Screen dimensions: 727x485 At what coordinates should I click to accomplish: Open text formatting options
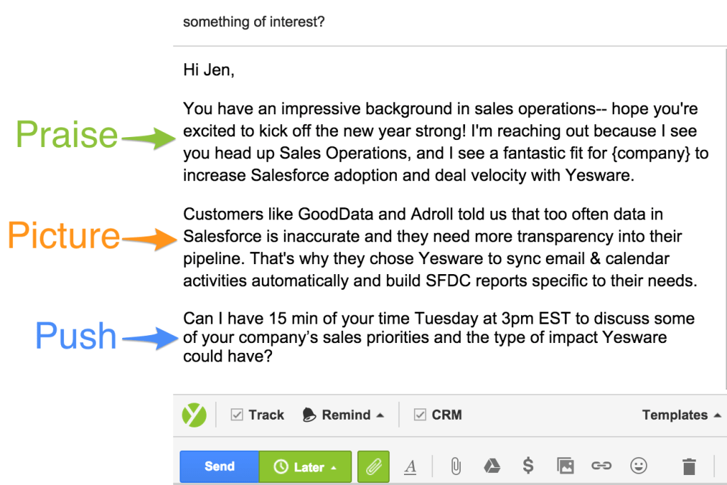coord(410,467)
